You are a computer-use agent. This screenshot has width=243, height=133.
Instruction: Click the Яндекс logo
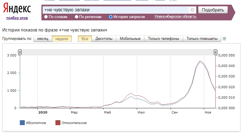point(17,8)
